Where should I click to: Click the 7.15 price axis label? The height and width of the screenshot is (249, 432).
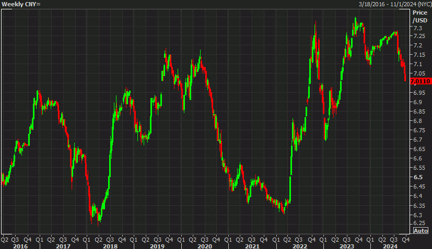tap(419, 55)
